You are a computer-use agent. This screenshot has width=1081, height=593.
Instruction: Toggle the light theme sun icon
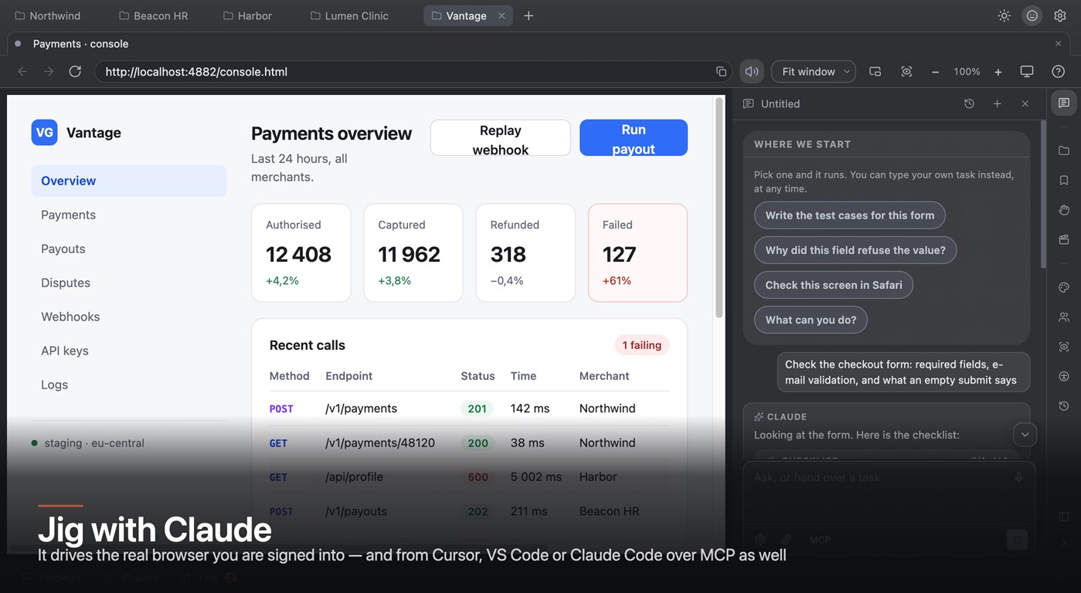[1004, 15]
